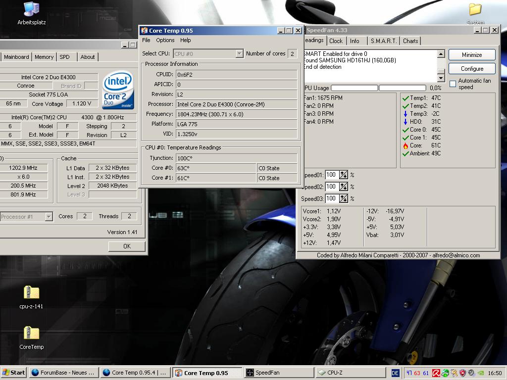This screenshot has width=507, height=380.
Task: Click the Fan1: 1675 RPM reading
Action: click(x=323, y=98)
